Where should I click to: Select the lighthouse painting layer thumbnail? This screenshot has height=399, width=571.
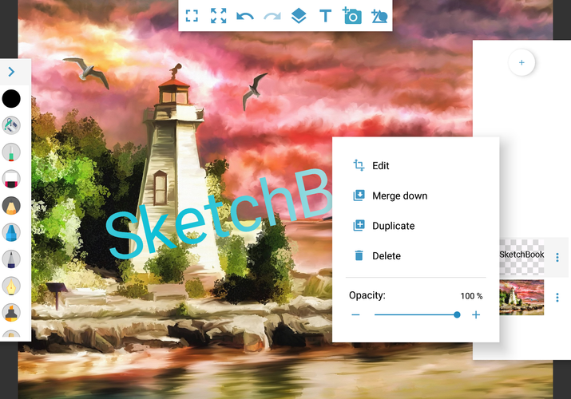click(x=521, y=297)
